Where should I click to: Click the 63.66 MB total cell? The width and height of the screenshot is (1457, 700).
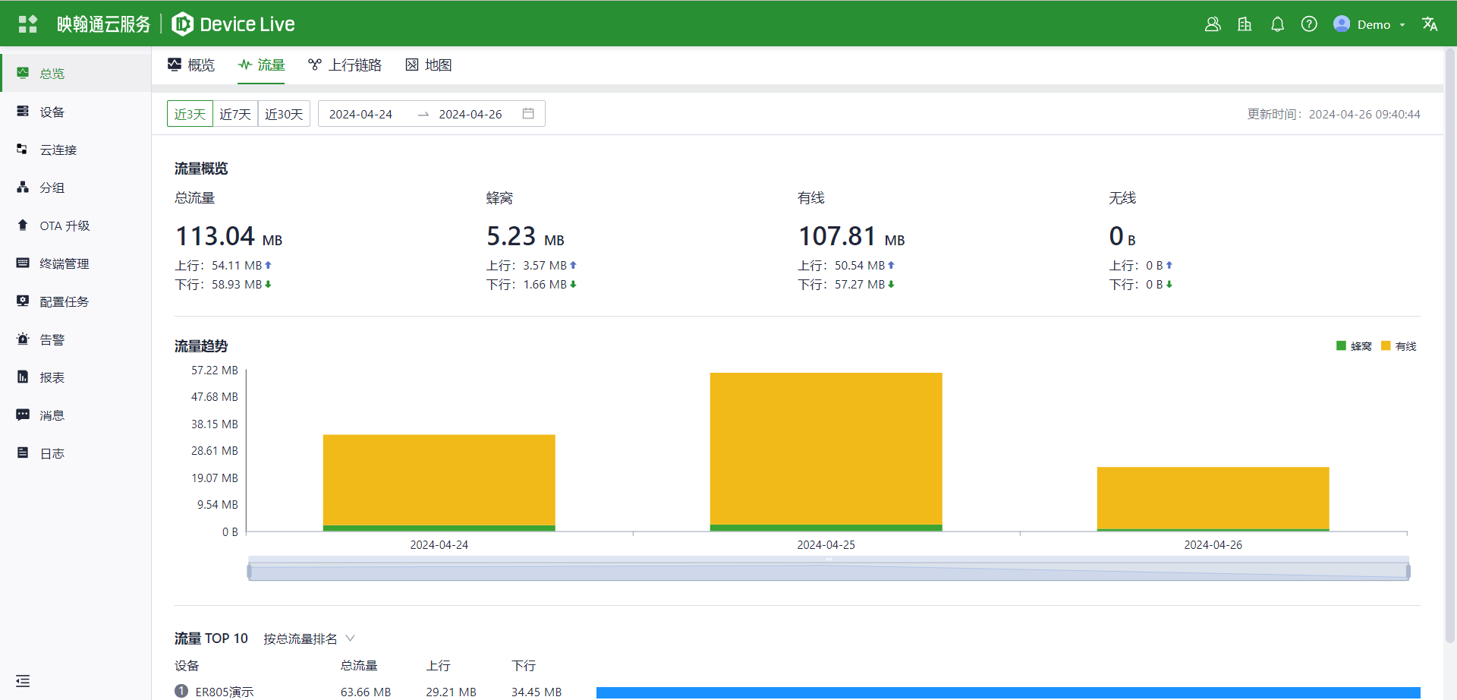point(366,692)
